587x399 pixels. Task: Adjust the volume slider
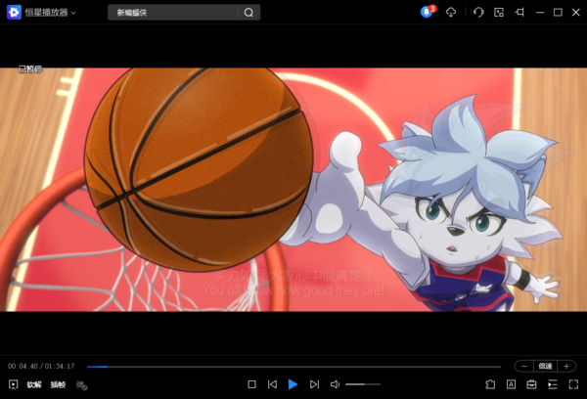tap(362, 384)
